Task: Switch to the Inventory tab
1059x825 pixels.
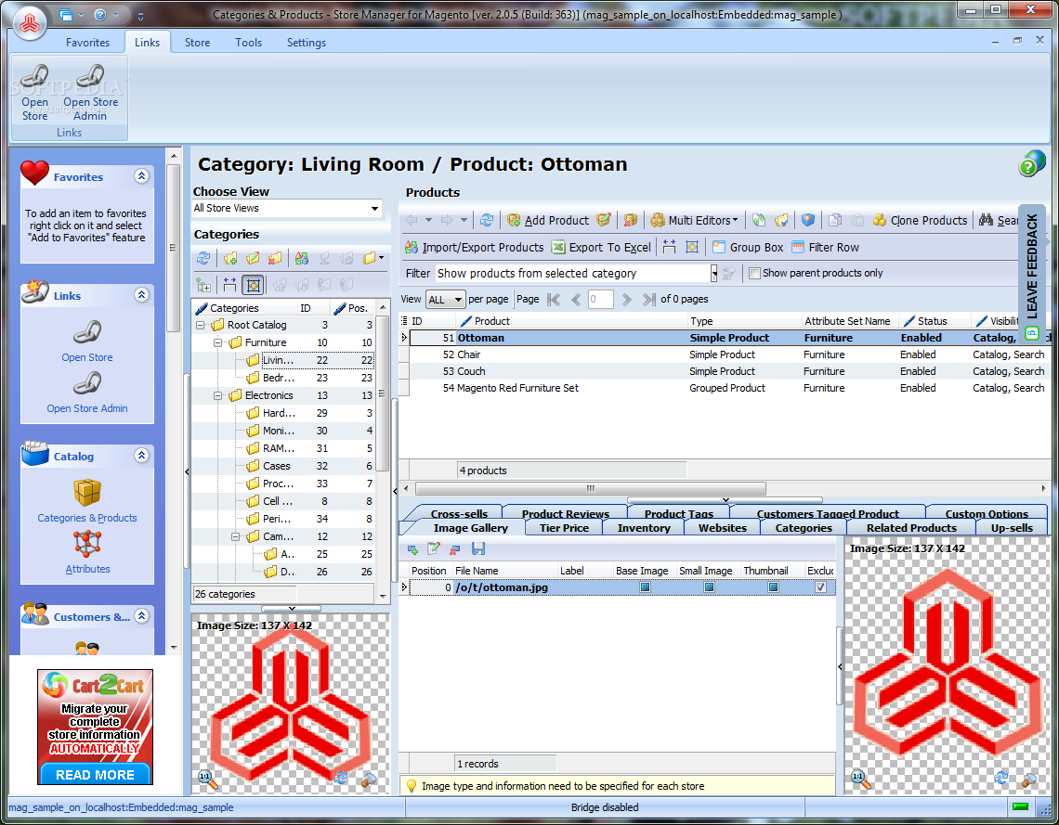Action: [644, 528]
